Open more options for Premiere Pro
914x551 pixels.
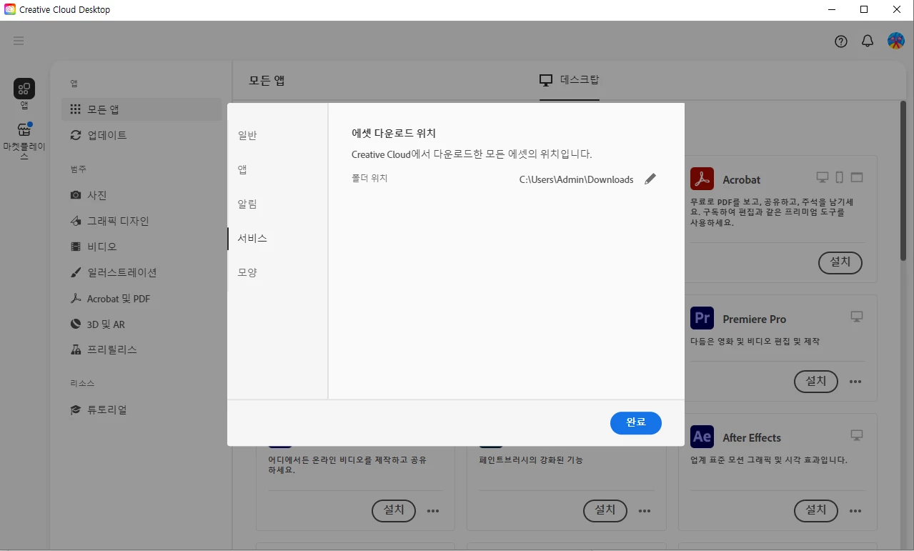[x=855, y=382]
